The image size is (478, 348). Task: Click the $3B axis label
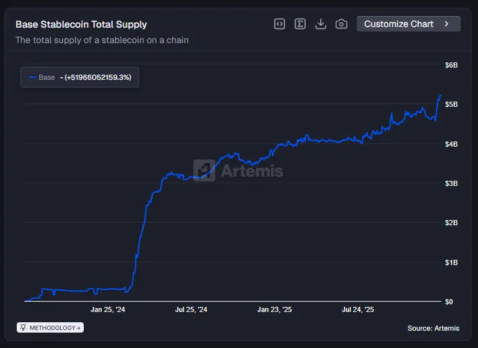coord(451,183)
